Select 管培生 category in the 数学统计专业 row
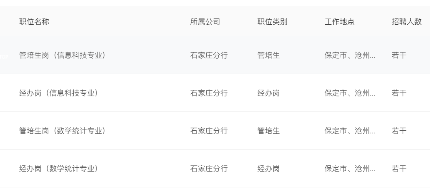The height and width of the screenshot is (192, 430). 268,131
